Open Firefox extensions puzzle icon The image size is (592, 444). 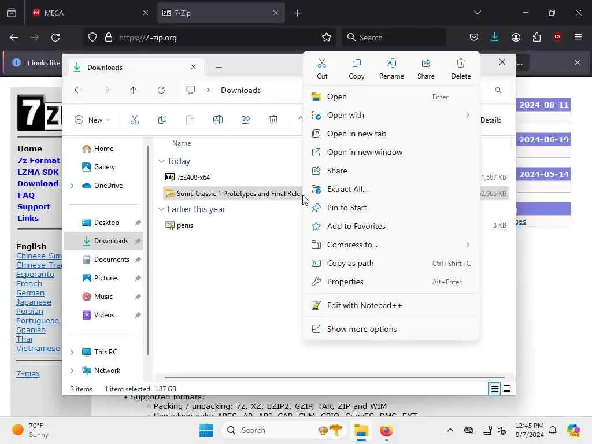[x=536, y=37]
